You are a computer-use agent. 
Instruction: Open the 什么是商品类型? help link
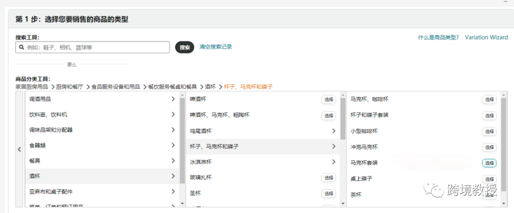click(438, 37)
